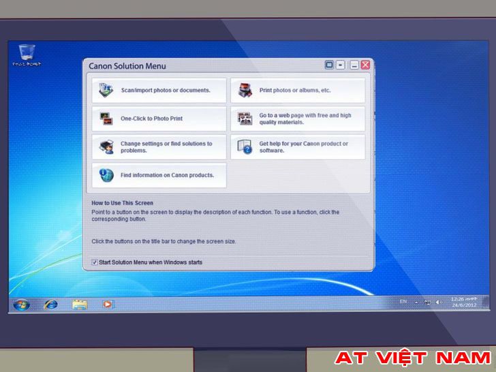Open Change settings or find solutions

pyautogui.click(x=159, y=147)
